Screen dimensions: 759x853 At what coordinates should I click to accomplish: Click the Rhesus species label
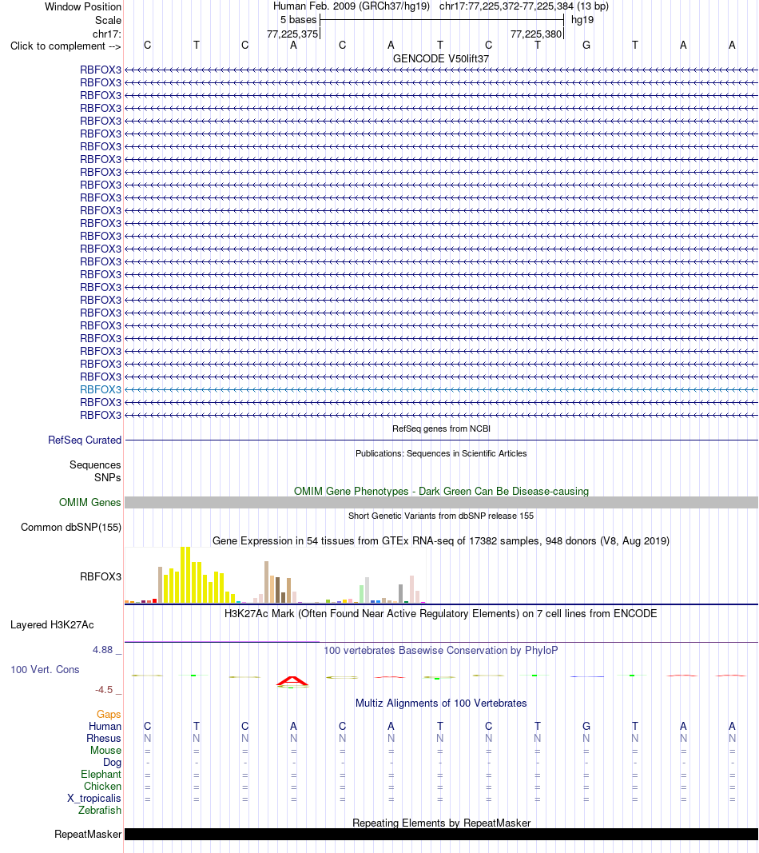[x=104, y=738]
